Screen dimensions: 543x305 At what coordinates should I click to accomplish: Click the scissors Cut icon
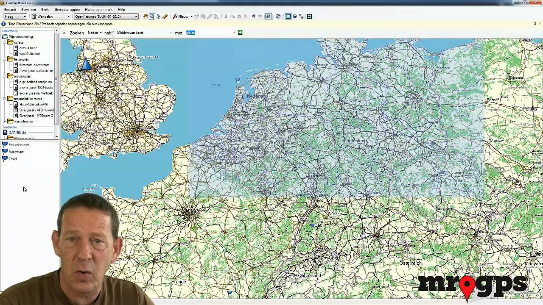[x=226, y=17]
